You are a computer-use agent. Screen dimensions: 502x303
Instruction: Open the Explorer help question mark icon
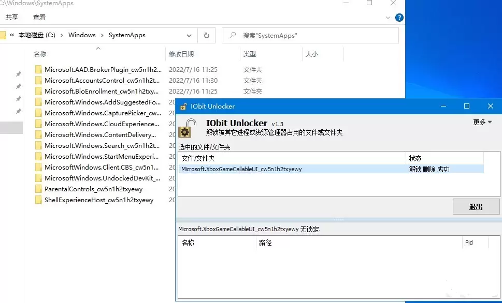pyautogui.click(x=399, y=18)
